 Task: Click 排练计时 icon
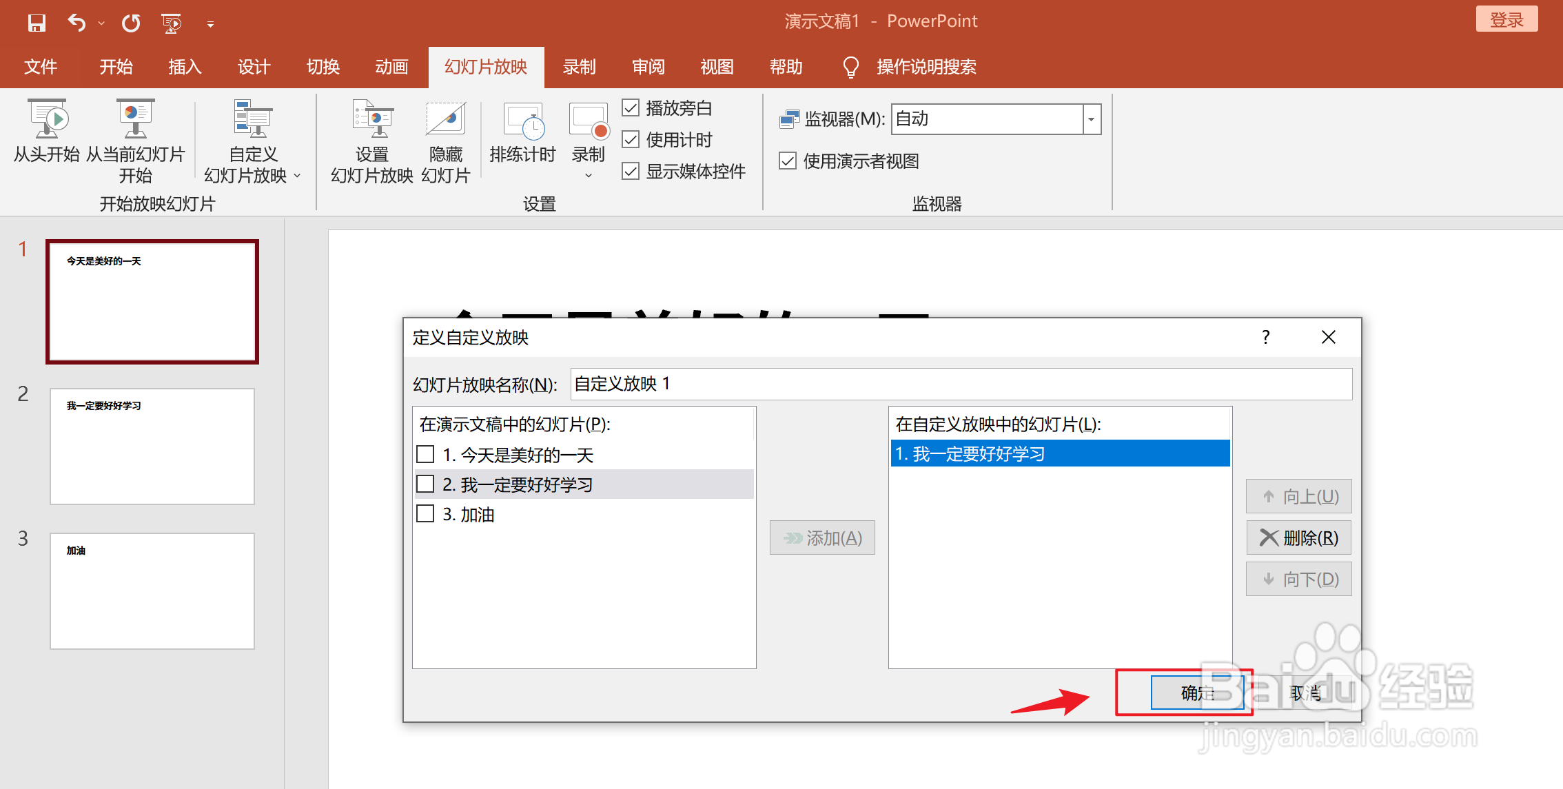[x=523, y=121]
